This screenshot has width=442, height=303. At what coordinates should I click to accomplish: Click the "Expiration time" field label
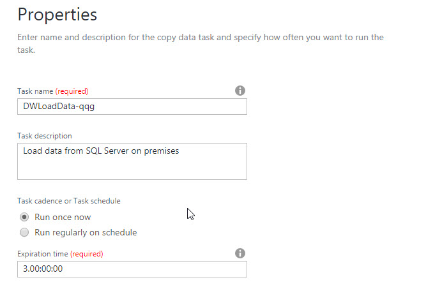click(42, 254)
